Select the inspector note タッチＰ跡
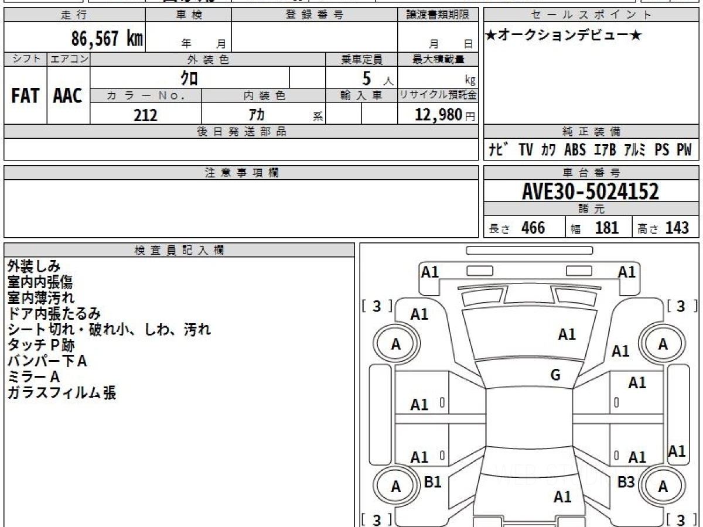 point(41,345)
